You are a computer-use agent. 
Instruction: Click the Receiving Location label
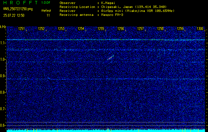coord(77,7)
